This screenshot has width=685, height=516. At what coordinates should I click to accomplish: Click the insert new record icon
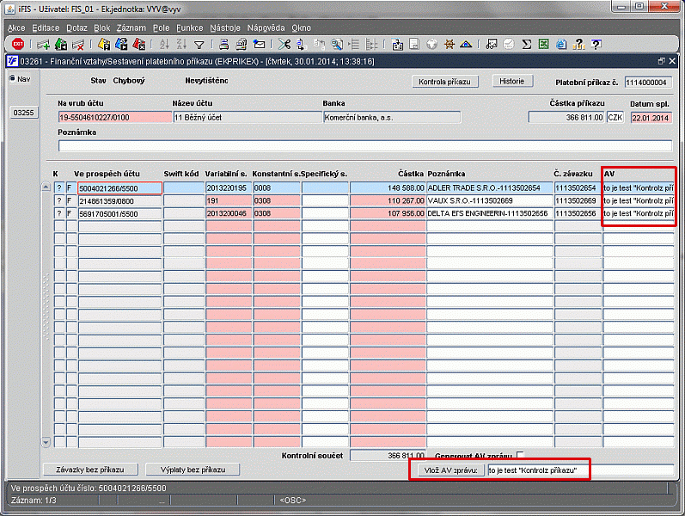tap(43, 44)
